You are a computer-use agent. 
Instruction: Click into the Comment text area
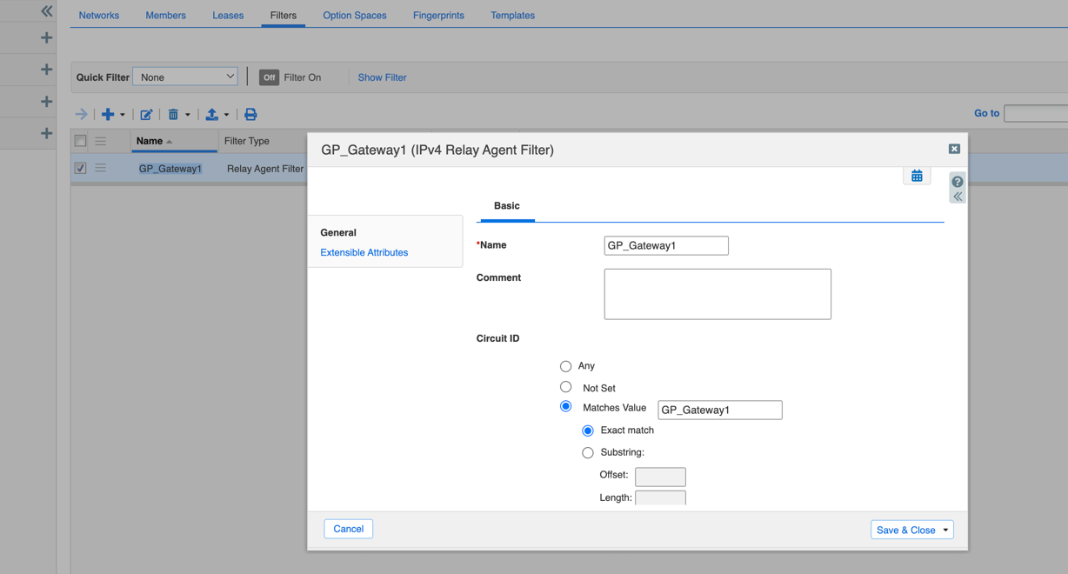coord(717,294)
